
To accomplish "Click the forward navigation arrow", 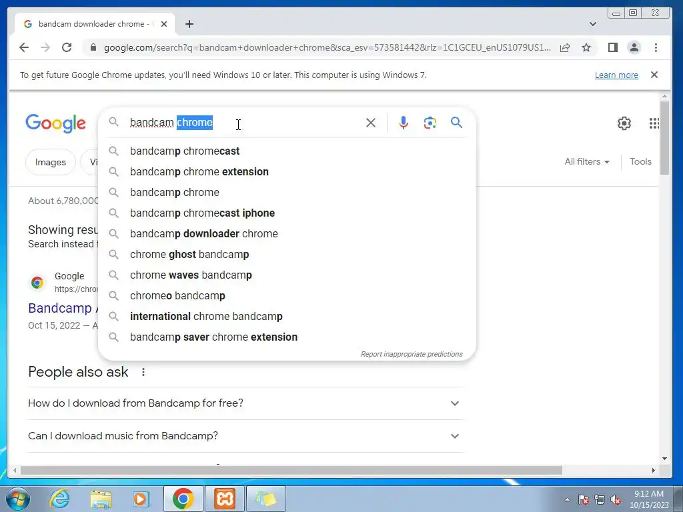I will coord(45,47).
